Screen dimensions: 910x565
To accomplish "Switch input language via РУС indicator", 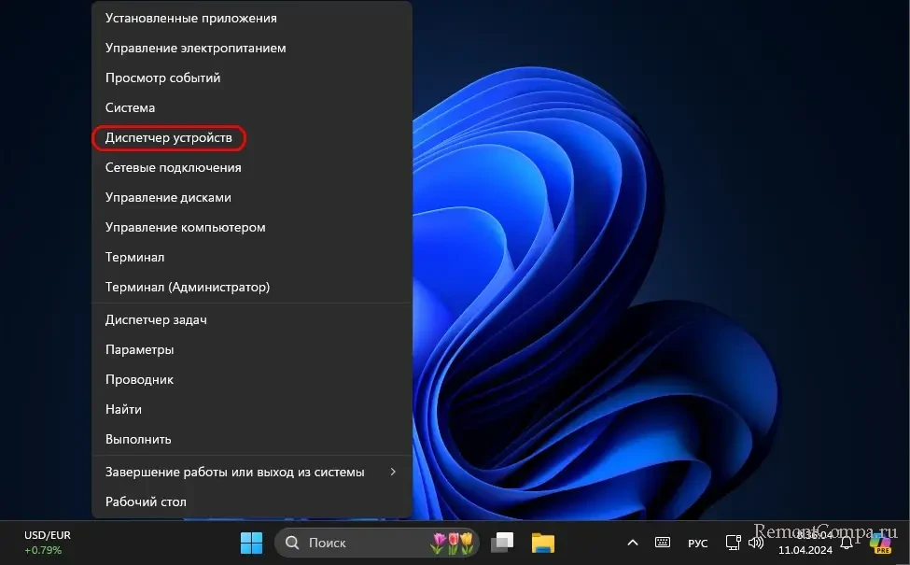I will pos(697,544).
